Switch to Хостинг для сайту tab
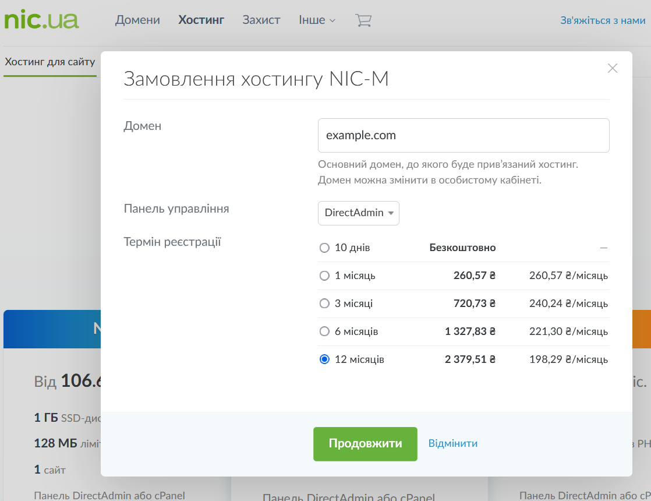This screenshot has width=651, height=501. (x=50, y=62)
